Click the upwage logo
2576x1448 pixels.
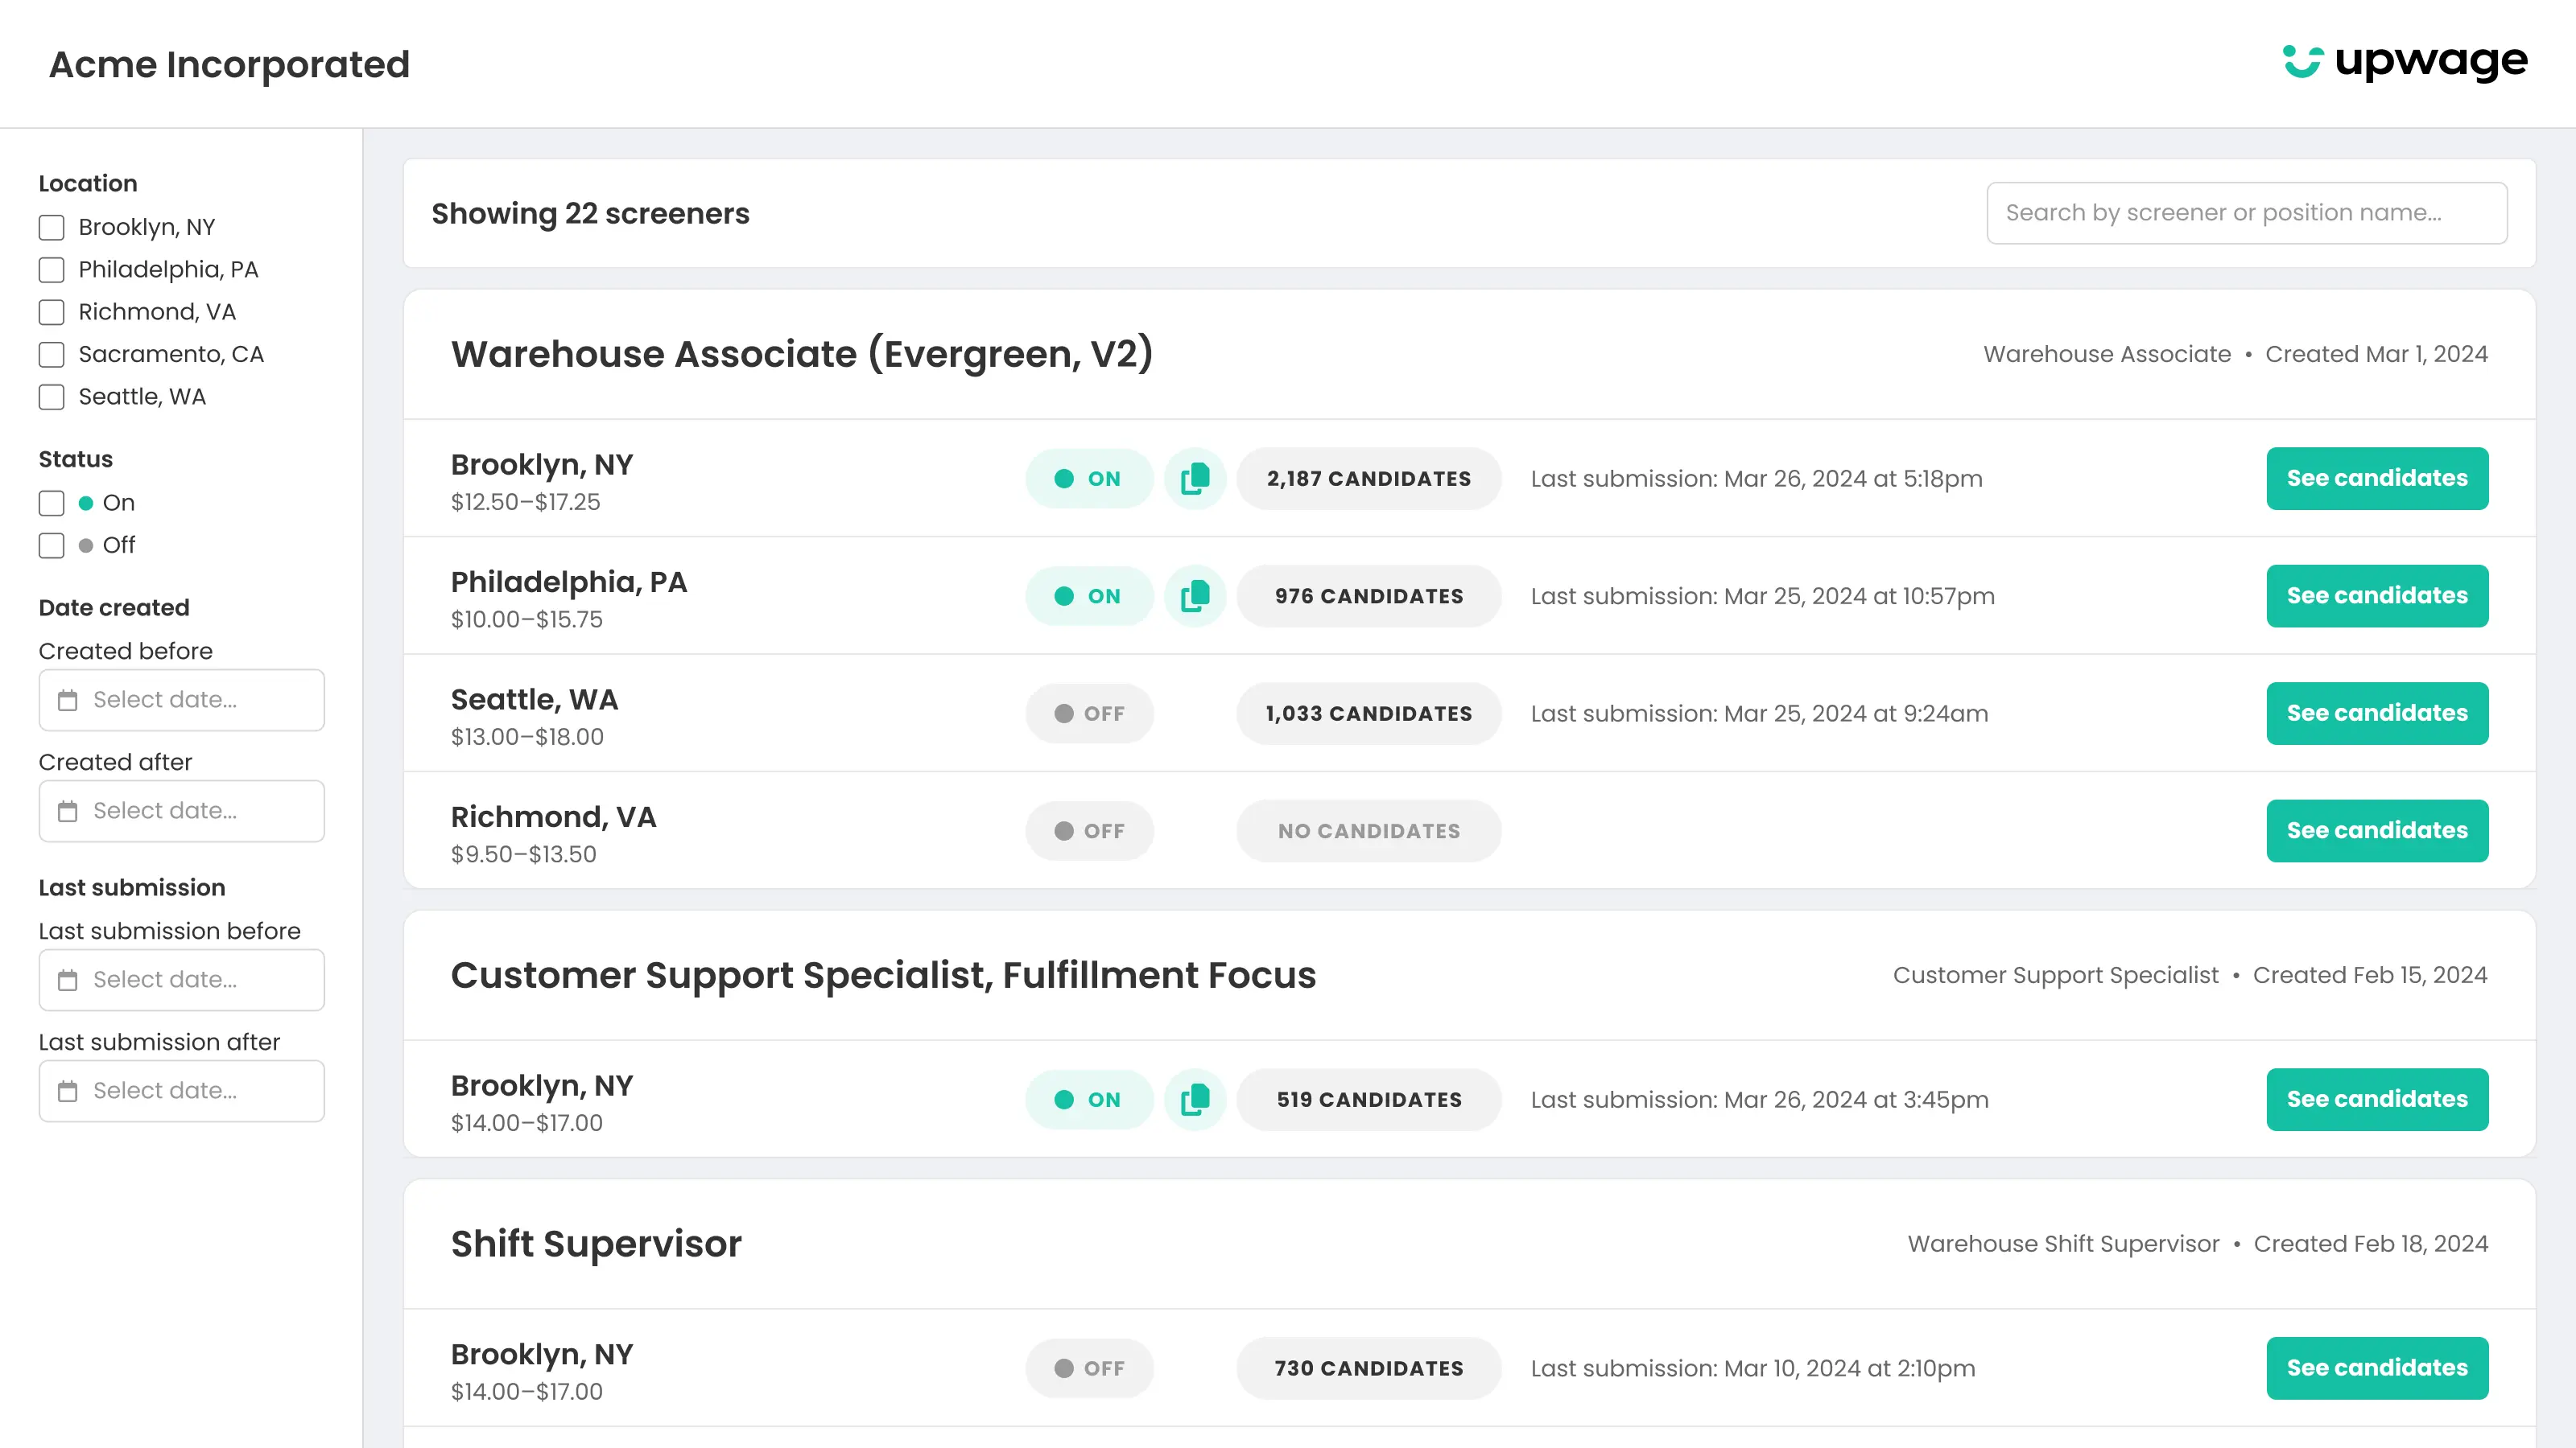[2405, 62]
